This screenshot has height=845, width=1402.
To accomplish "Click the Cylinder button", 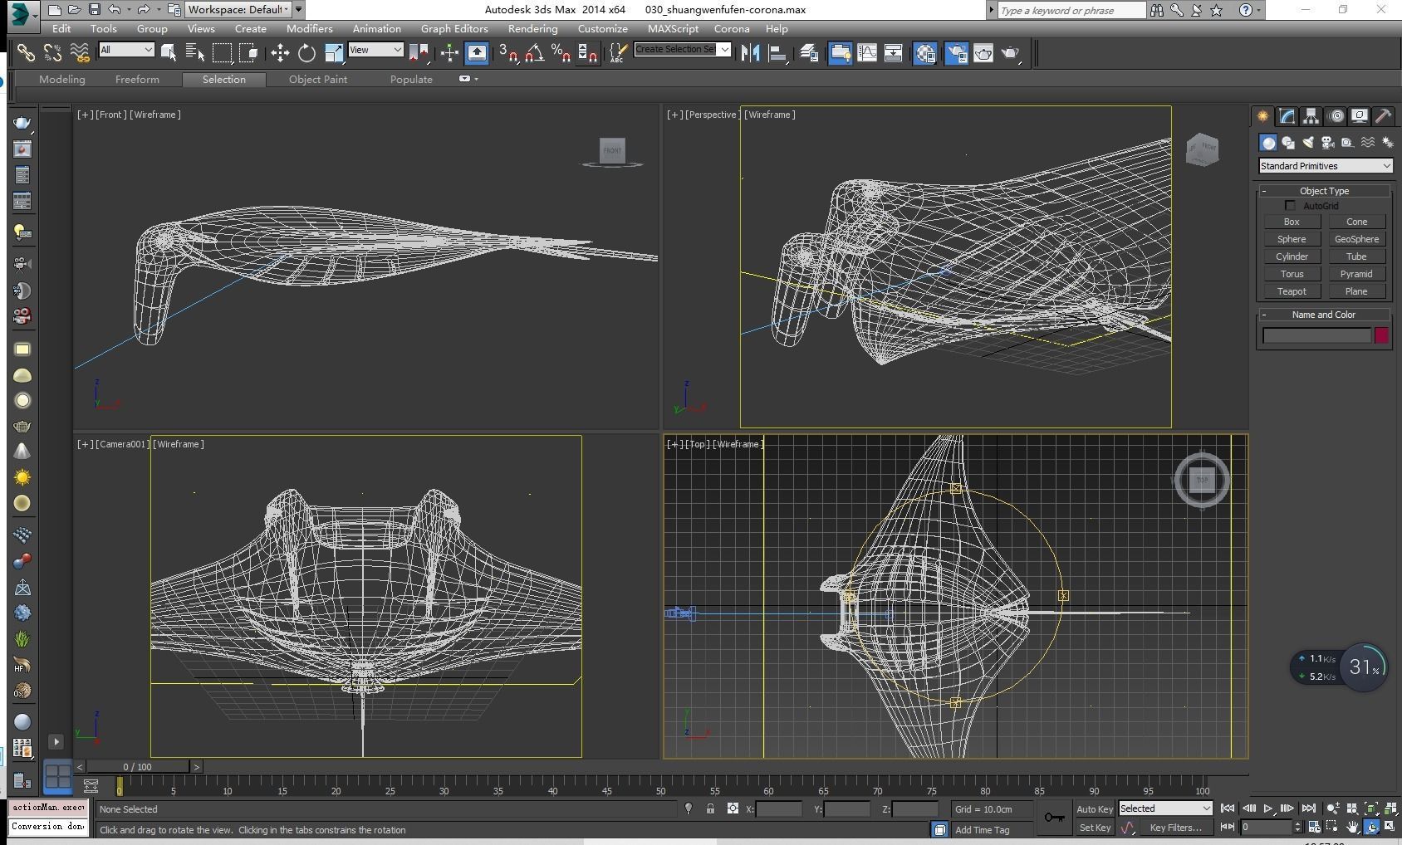I will click(1292, 256).
